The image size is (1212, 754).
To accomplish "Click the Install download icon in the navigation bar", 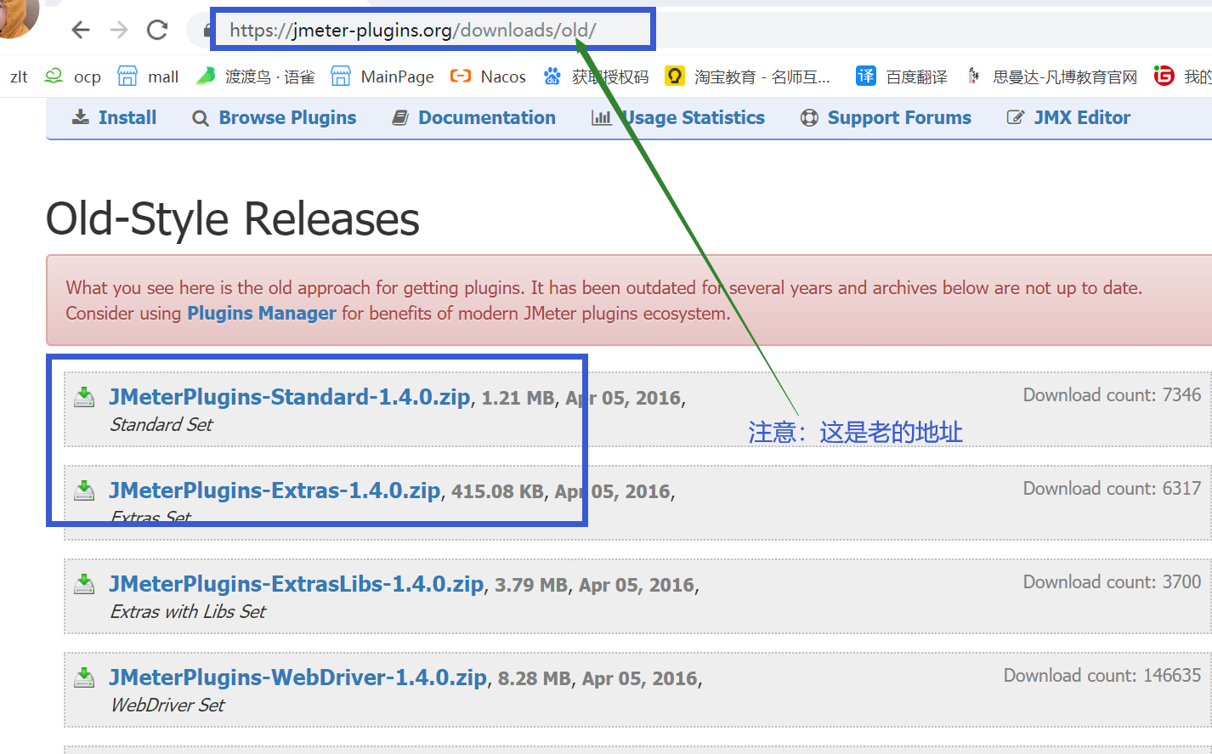I will (x=79, y=117).
